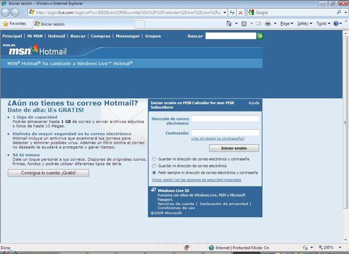
Task: Open the Mi MSN nav link
Action: (x=35, y=36)
